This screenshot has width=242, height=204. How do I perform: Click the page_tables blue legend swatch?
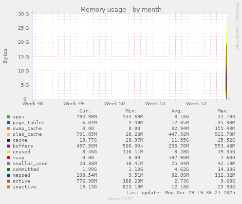coord(8,123)
